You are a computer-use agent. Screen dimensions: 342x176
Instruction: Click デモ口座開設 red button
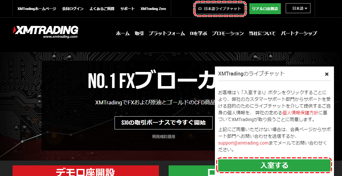pos(86,171)
